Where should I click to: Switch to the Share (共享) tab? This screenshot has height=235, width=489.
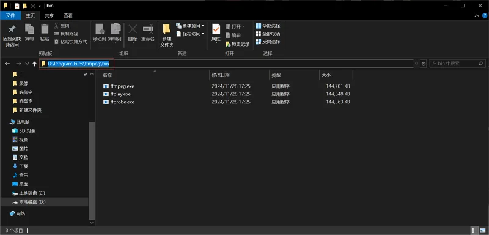(49, 15)
